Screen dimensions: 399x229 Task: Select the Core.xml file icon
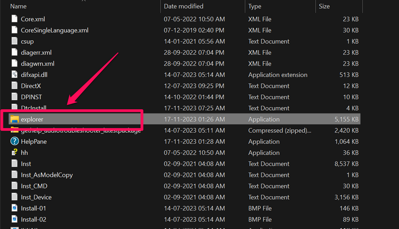point(14,19)
